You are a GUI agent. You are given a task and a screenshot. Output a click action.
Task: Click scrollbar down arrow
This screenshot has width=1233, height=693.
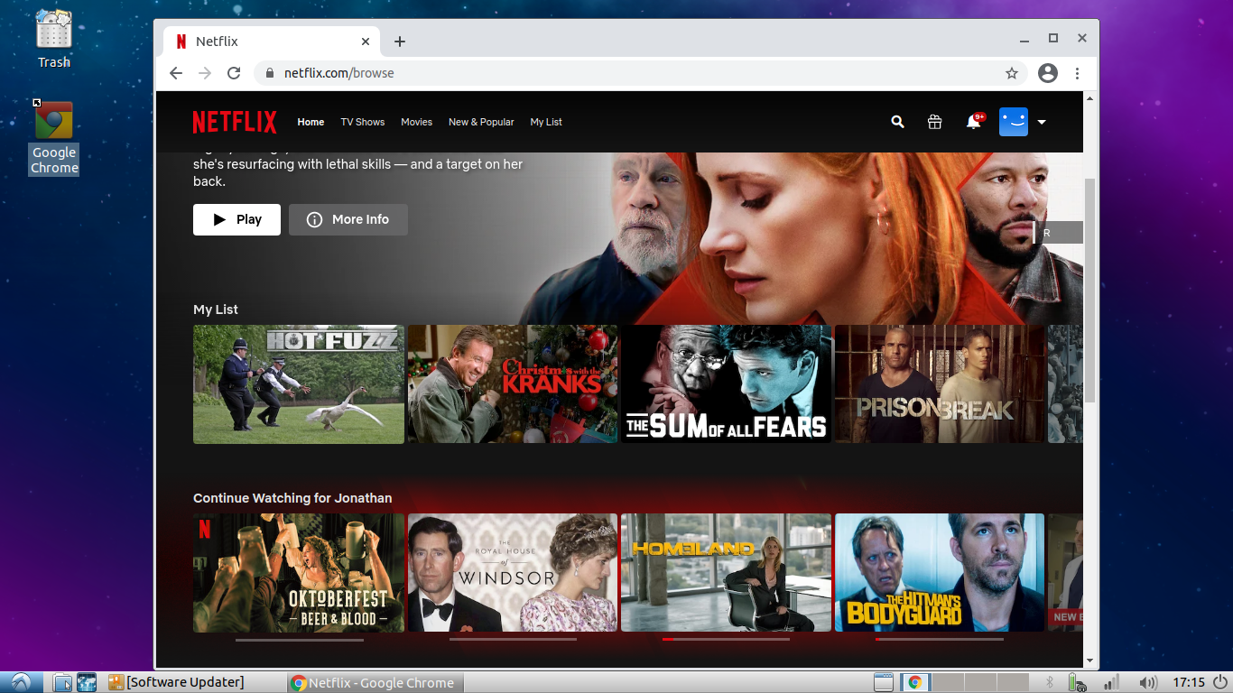1090,661
